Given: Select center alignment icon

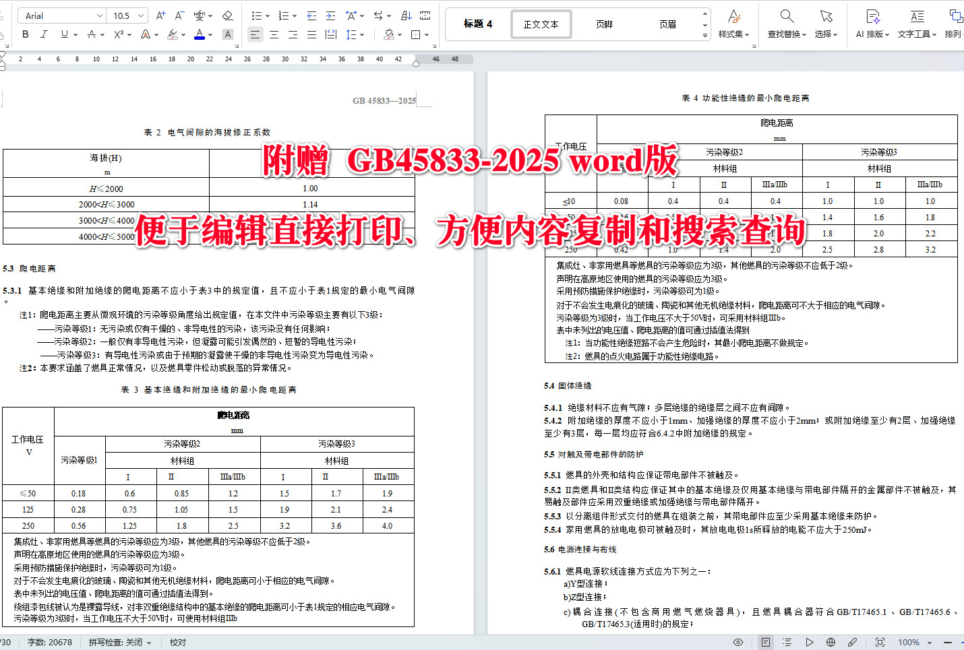Looking at the screenshot, I should [274, 34].
